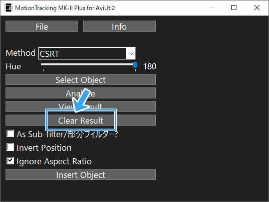Check the Invert Position checkbox

tap(10, 147)
